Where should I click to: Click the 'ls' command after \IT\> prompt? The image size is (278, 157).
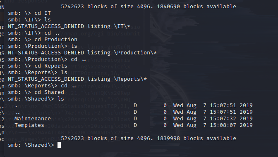tap(48, 20)
